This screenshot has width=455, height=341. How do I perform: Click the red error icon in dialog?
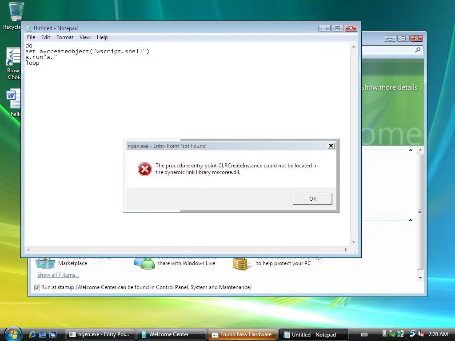(144, 169)
